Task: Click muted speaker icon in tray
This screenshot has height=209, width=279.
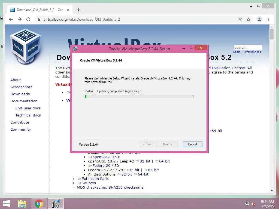Action: pyautogui.click(x=253, y=204)
